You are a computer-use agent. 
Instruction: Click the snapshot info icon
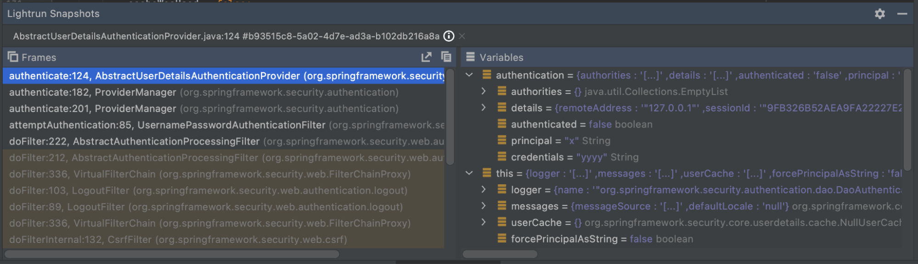tap(449, 36)
